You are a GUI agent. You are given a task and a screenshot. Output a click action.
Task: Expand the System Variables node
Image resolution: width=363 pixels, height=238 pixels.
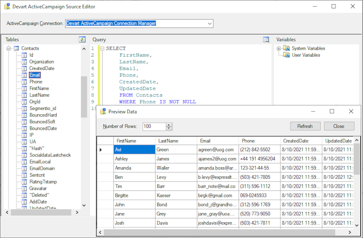pyautogui.click(x=279, y=49)
